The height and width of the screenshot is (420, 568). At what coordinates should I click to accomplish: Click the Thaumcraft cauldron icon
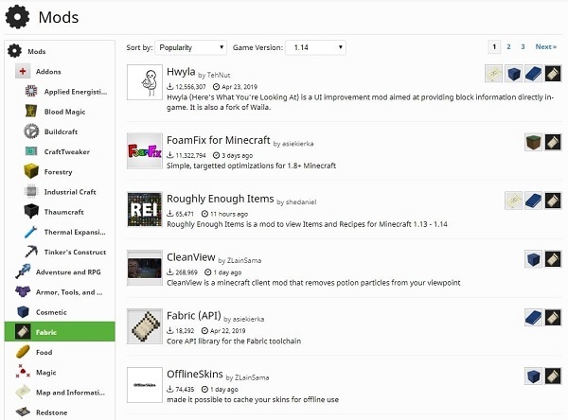point(31,212)
